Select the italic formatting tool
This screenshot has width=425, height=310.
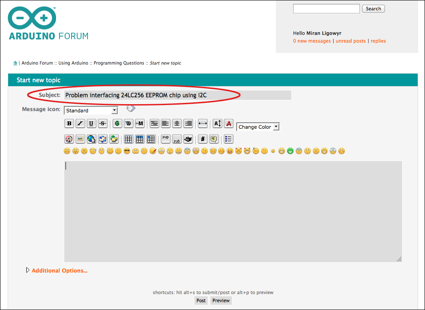point(80,124)
